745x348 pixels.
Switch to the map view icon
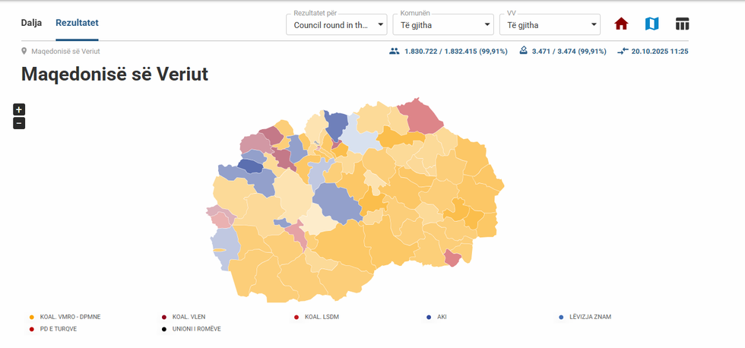(x=651, y=24)
